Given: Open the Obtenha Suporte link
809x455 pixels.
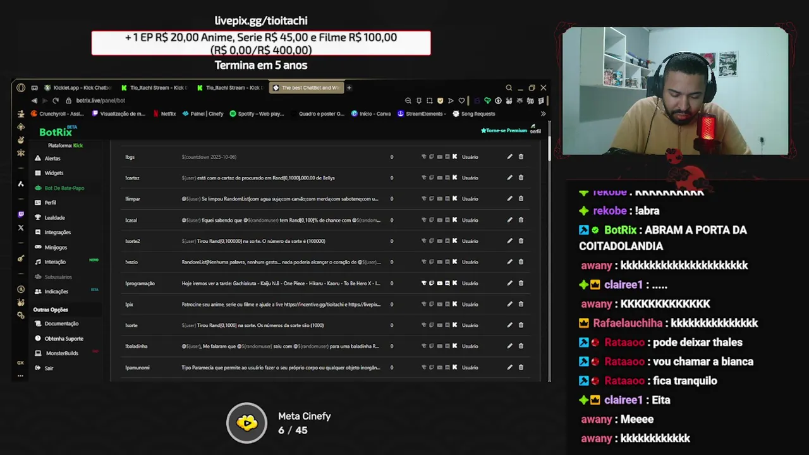Looking at the screenshot, I should click(x=59, y=339).
